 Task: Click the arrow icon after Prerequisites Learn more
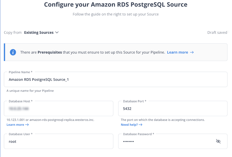[x=192, y=52]
